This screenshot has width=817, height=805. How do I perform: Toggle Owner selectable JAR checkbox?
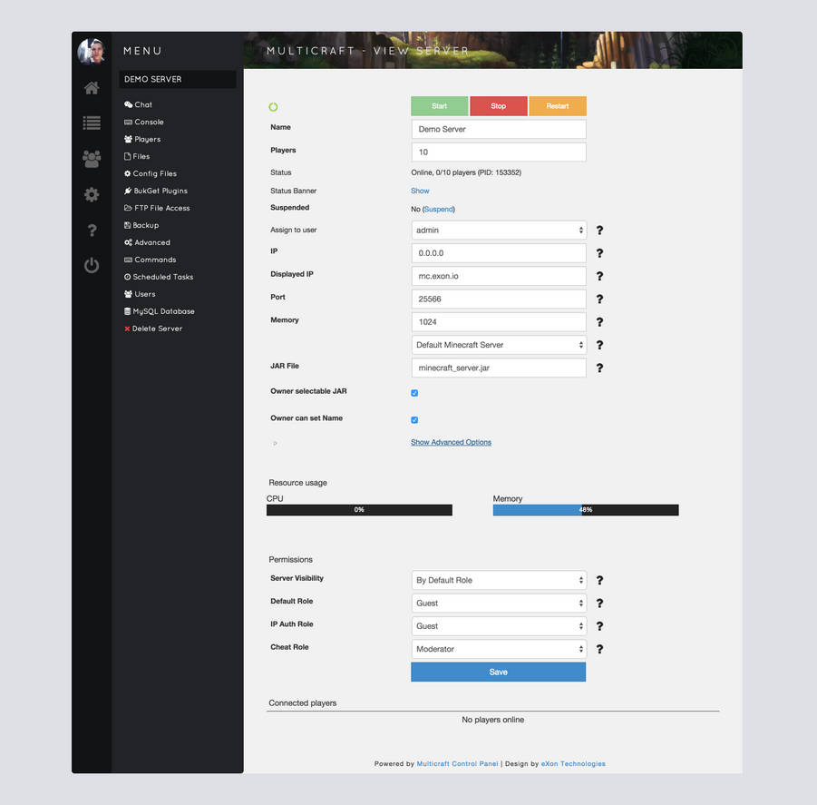click(x=414, y=393)
